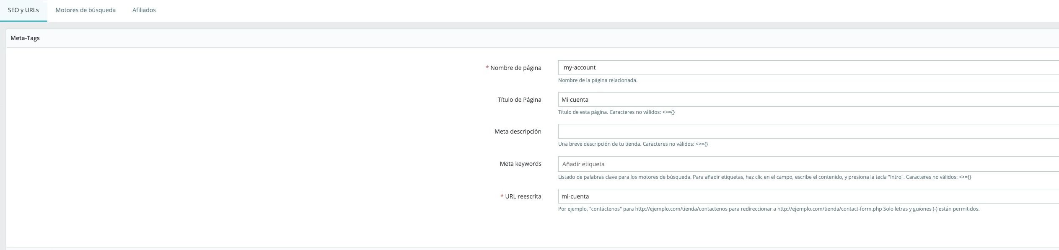
Task: Click the empty Meta descripción field
Action: coord(808,131)
